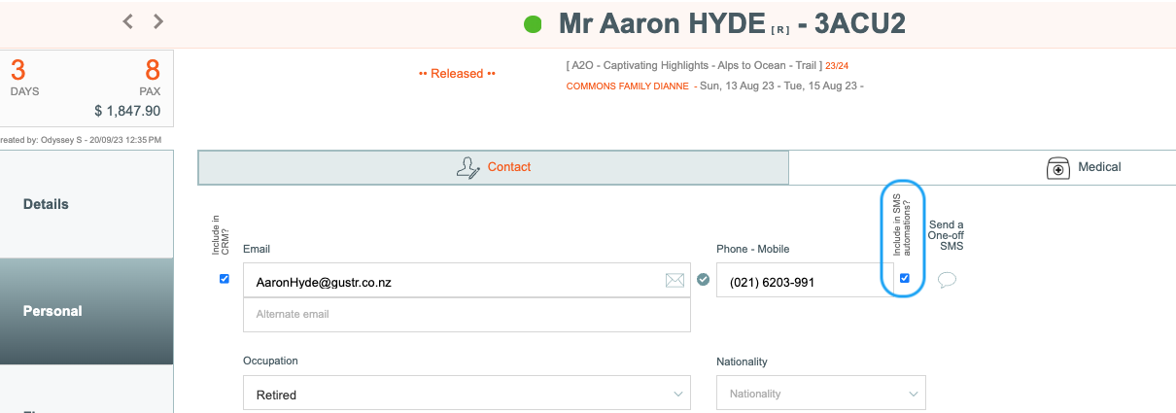1176x413 pixels.
Task: Click the A2O Captivating Highlights trip title
Action: (693, 65)
